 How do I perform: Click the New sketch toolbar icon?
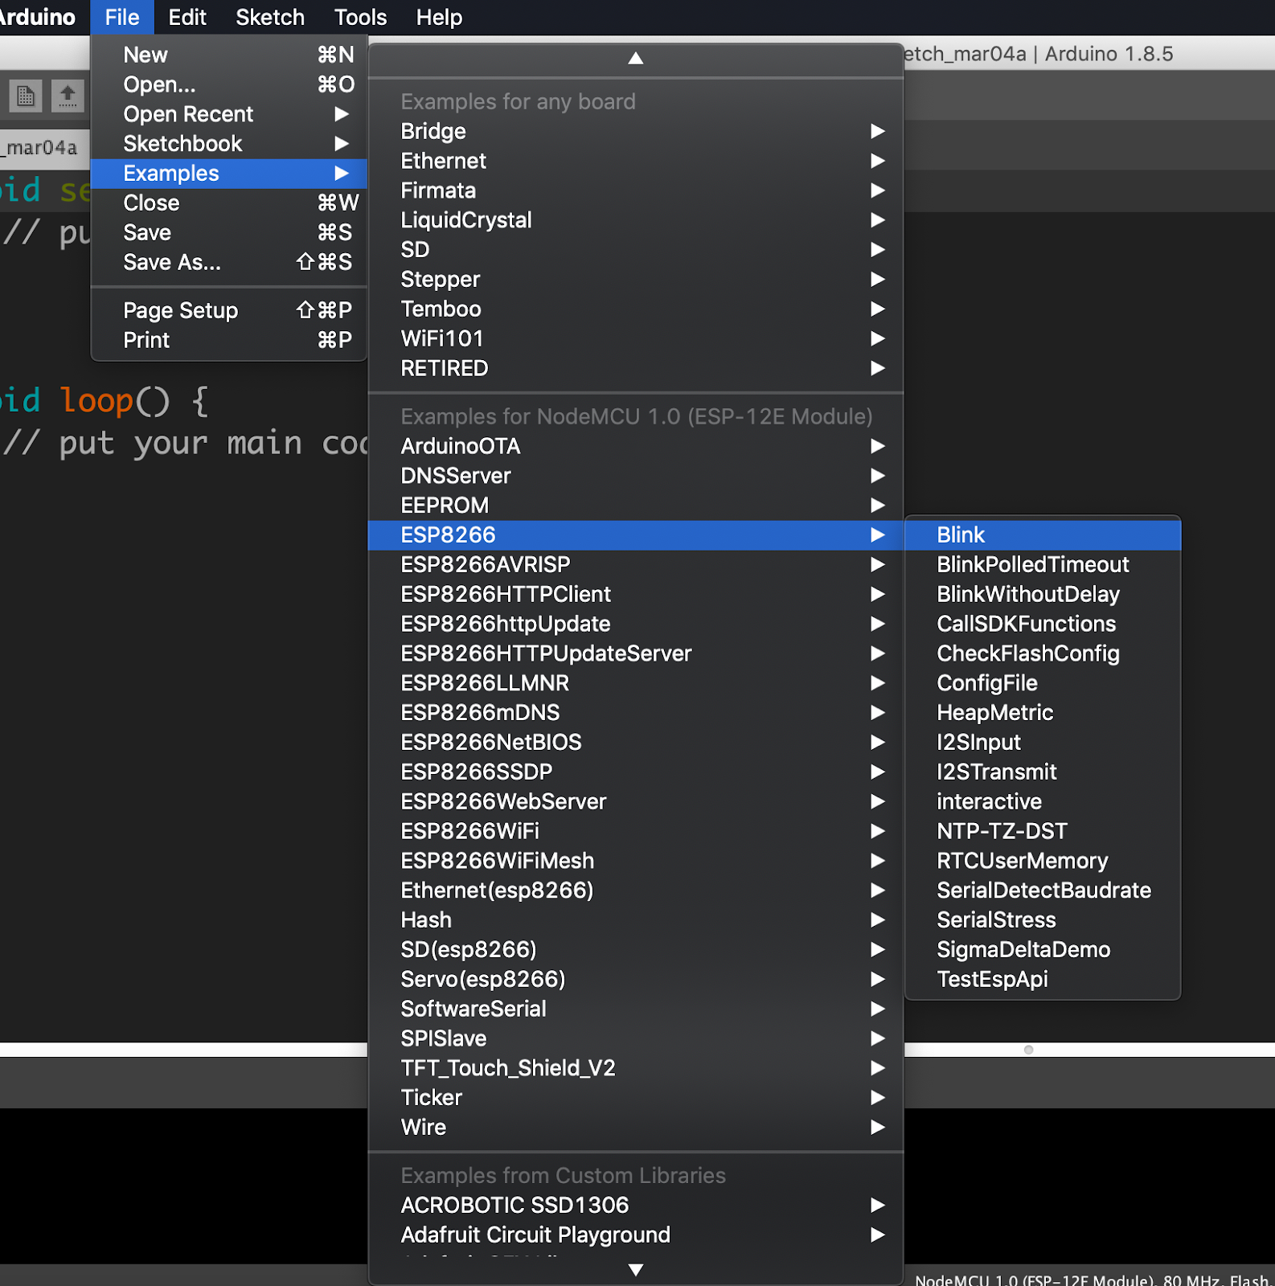[25, 96]
